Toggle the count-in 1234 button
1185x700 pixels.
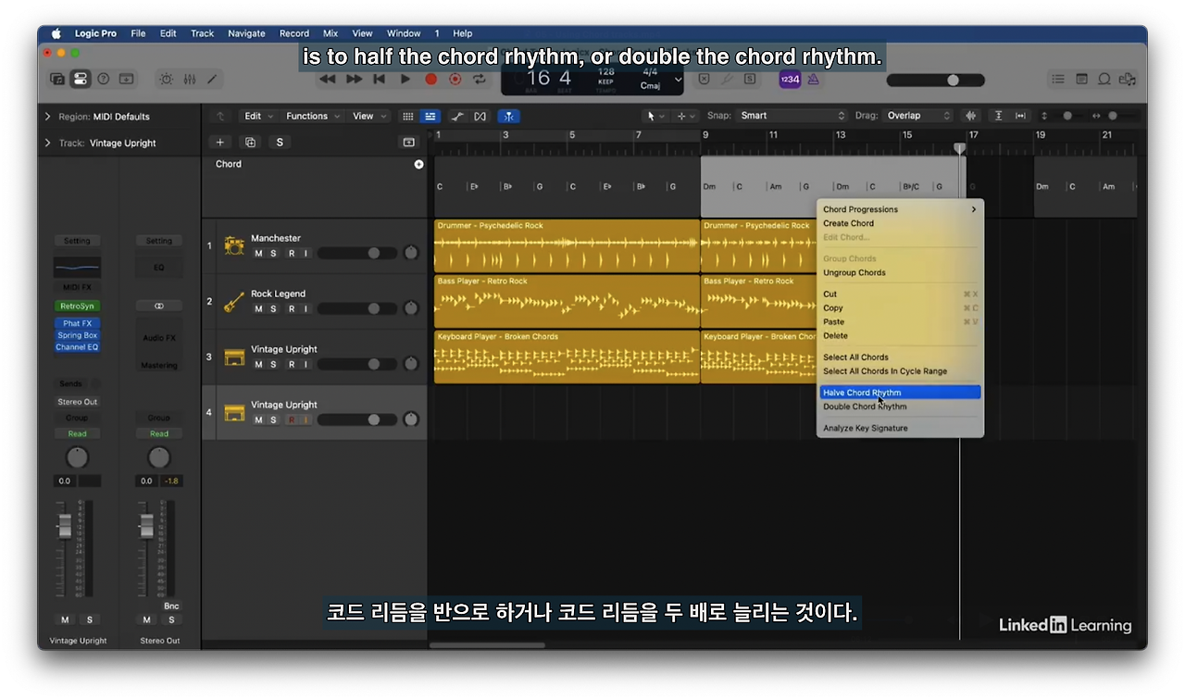point(790,80)
